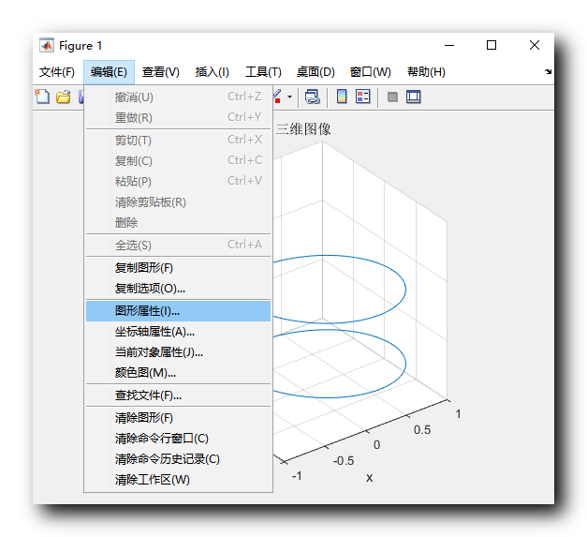Click the -0.5 axis tick label
The width and height of the screenshot is (587, 537).
click(x=344, y=460)
